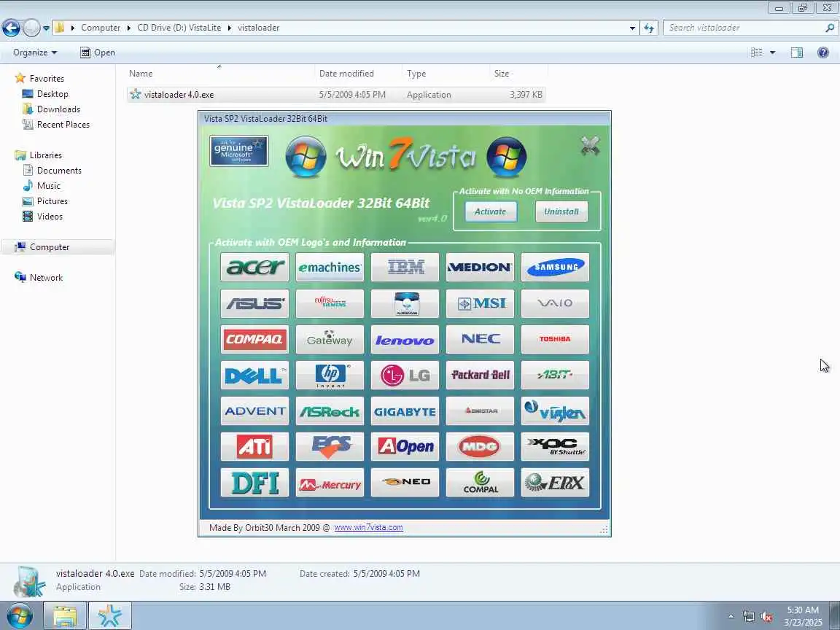Viewport: 840px width, 630px height.
Task: Sort by the Date modified column
Action: tap(358, 74)
